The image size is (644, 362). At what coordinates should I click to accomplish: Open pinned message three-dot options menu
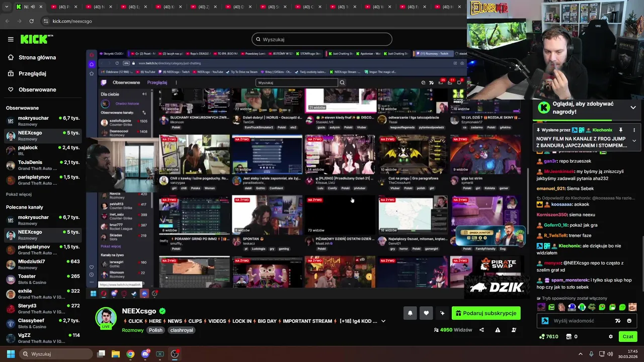tap(634, 130)
